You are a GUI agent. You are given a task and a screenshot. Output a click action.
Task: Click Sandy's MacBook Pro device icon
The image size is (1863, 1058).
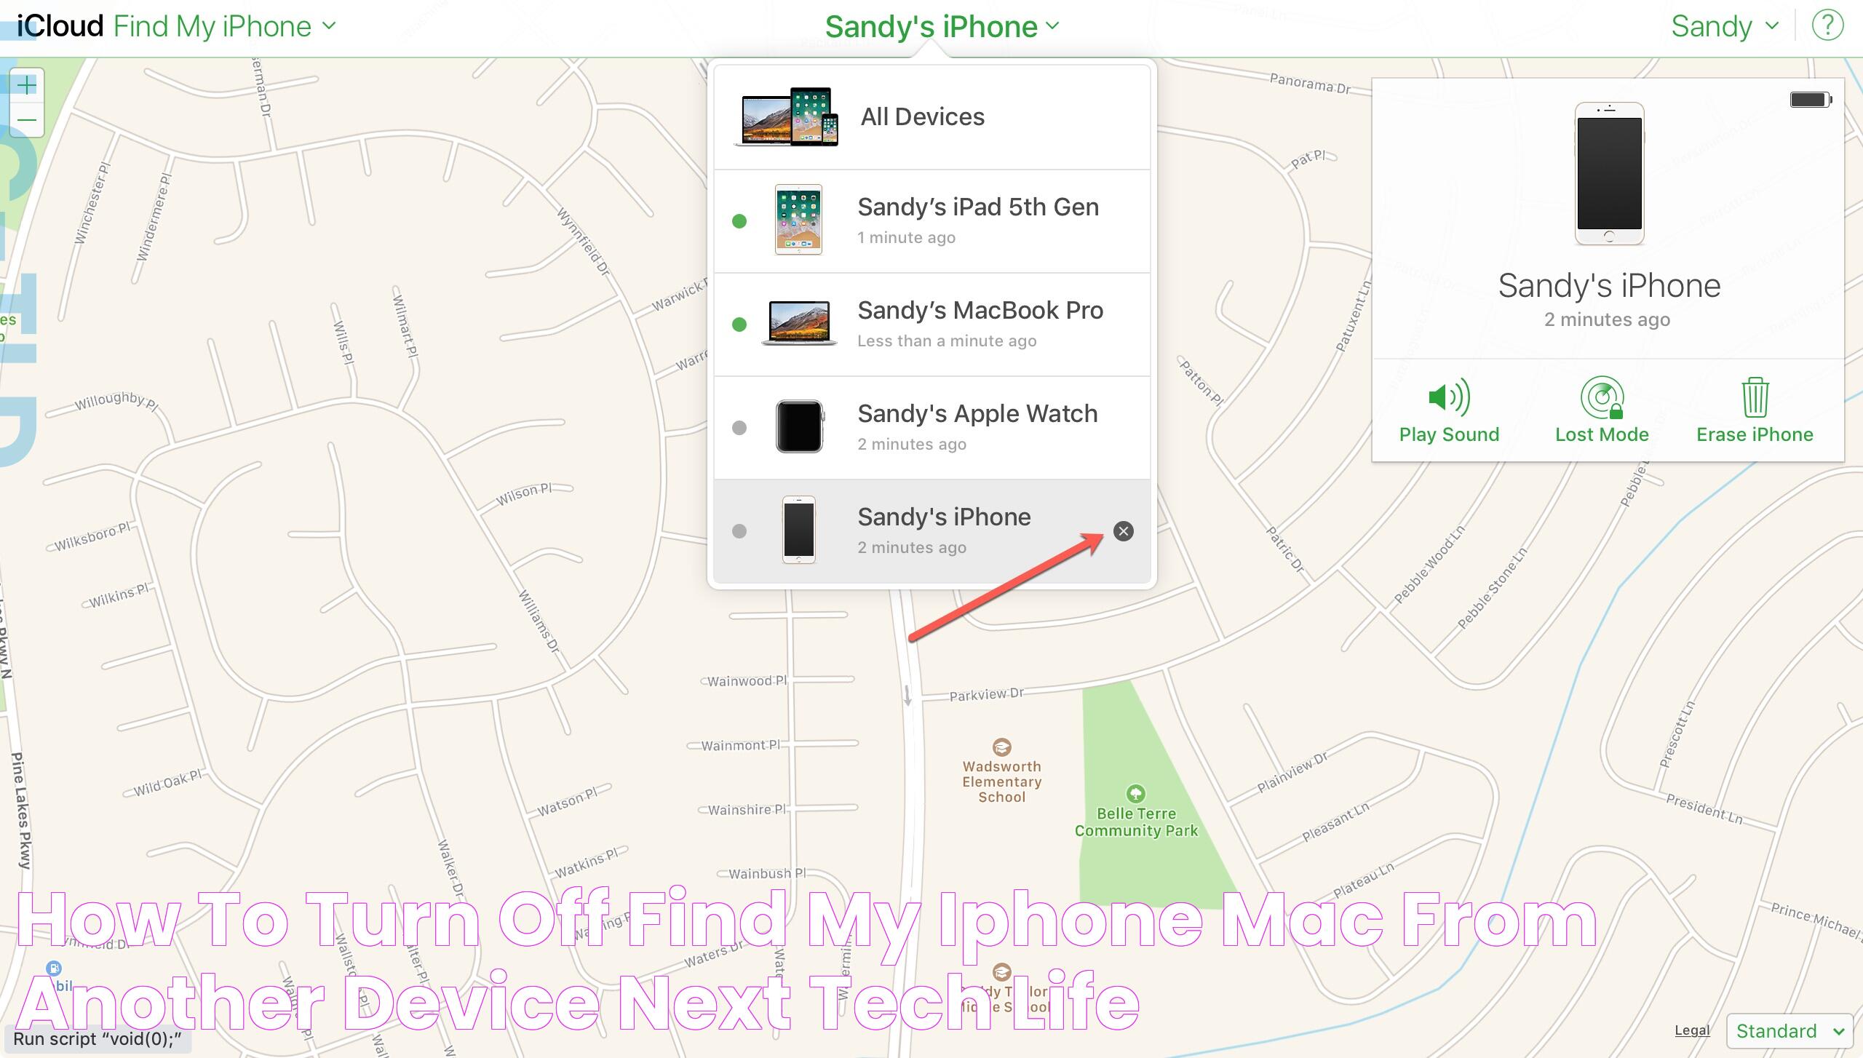coord(798,322)
